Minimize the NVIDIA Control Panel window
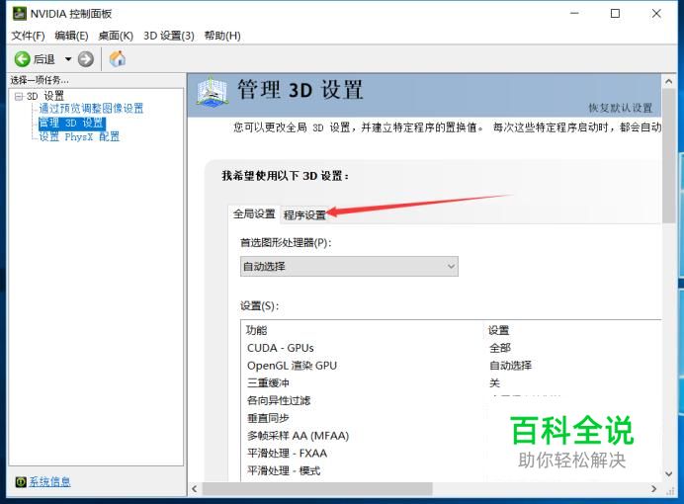 574,14
